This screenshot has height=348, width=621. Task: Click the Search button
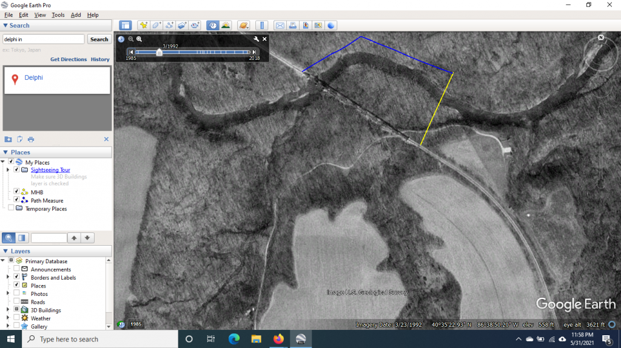[x=99, y=39]
